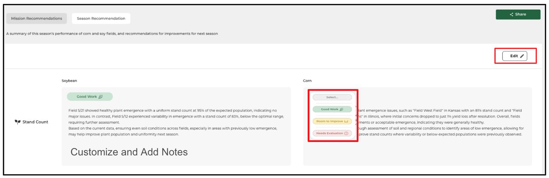Click the exclamation icon in Needs Evaluation
The height and width of the screenshot is (178, 549).
pos(346,133)
